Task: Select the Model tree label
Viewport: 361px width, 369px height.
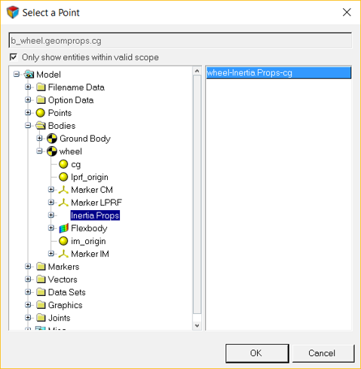Action: (48, 75)
